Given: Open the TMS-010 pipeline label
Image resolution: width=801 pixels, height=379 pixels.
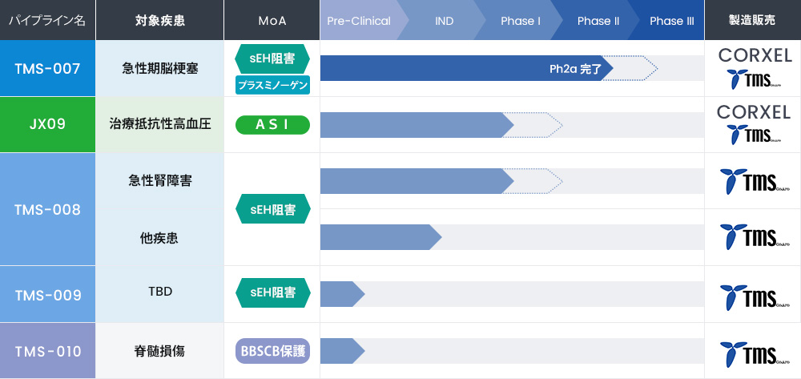Looking at the screenshot, I should point(47,351).
